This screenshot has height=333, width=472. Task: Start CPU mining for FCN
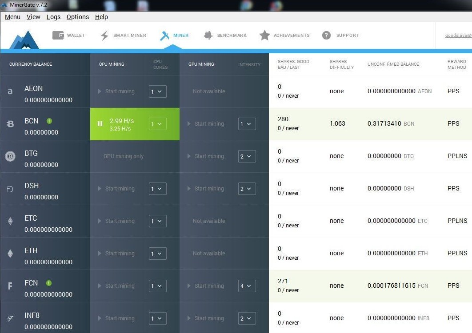pyautogui.click(x=116, y=286)
